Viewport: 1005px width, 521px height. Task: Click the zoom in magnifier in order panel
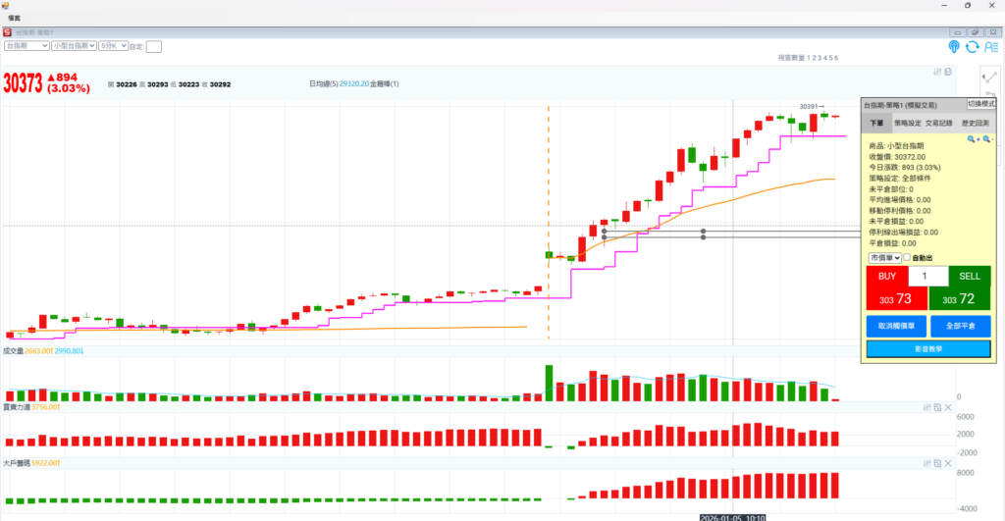972,139
